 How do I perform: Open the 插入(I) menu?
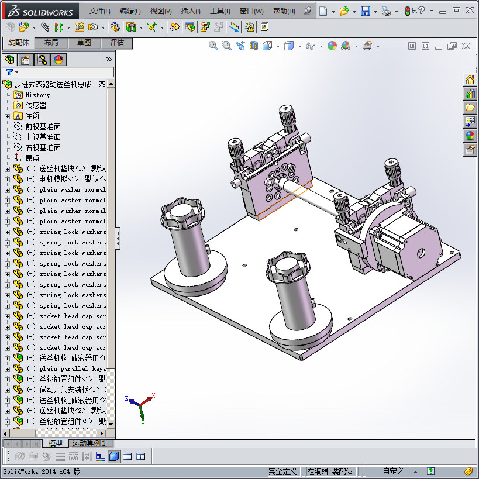(191, 11)
